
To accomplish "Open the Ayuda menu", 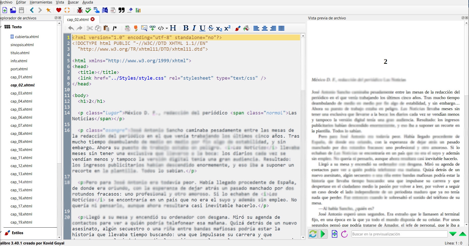I will (x=88, y=2).
